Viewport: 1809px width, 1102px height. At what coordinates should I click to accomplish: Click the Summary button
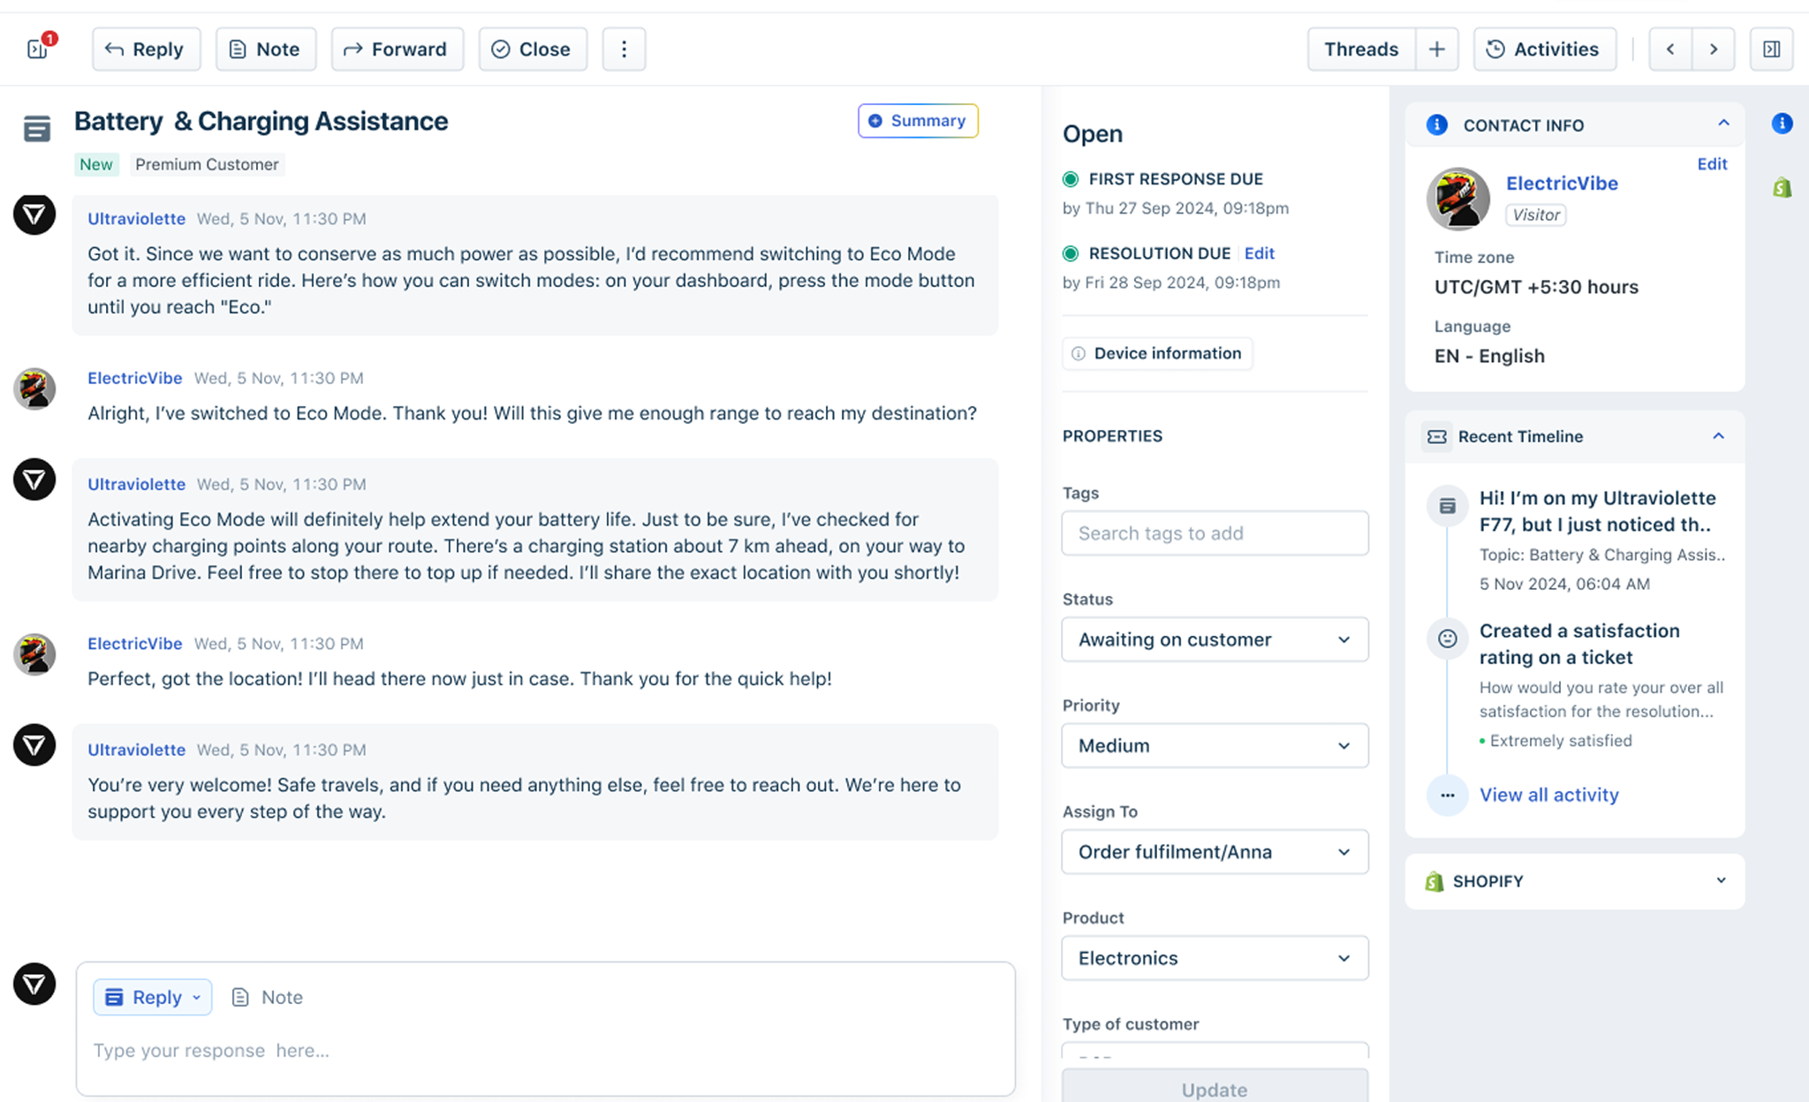click(x=917, y=121)
